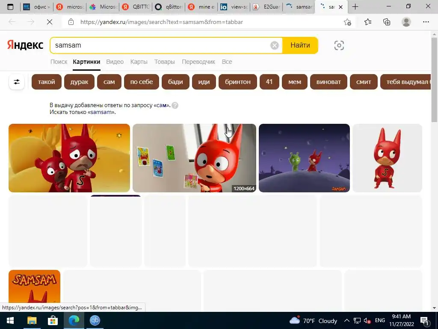Screen dimensions: 438x329
Task: Click muted volume tray icon
Action: click(x=367, y=320)
